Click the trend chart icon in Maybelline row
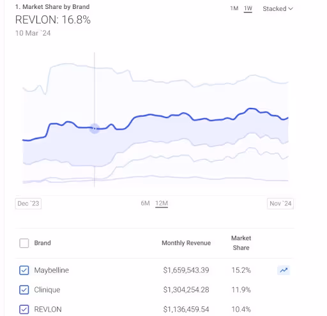Screen dimensions: 327x316 [x=284, y=270]
